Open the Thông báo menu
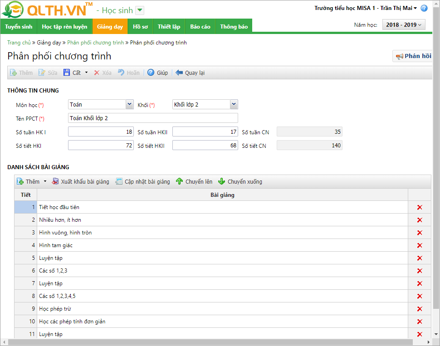The height and width of the screenshot is (346, 440). coord(234,27)
